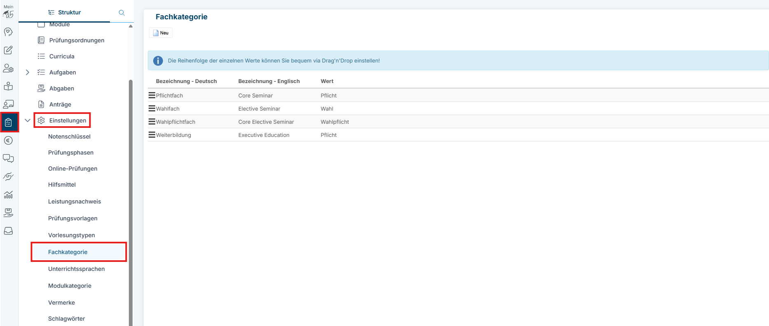This screenshot has height=326, width=769.
Task: Click the sidebar scroll-up arrow
Action: 130,26
